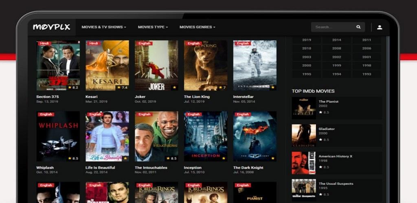Click the Life Is Beautiful title

pos(100,168)
